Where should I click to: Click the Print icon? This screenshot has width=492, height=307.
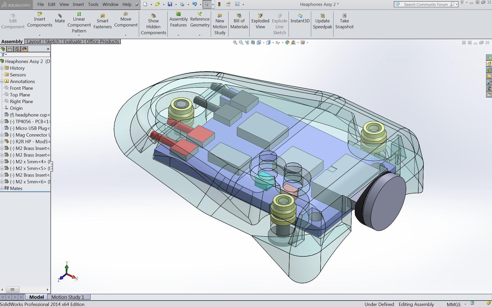182,4
